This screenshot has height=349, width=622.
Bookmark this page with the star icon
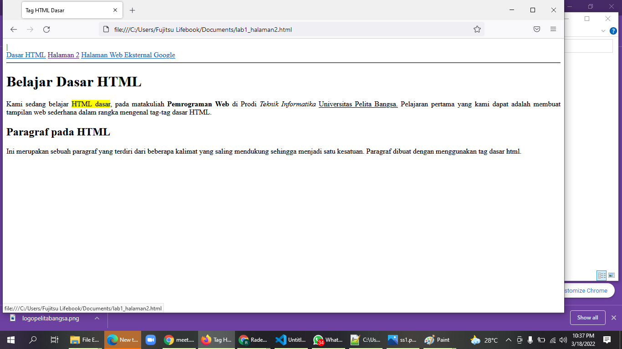[x=477, y=30]
